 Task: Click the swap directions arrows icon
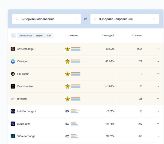point(86,19)
